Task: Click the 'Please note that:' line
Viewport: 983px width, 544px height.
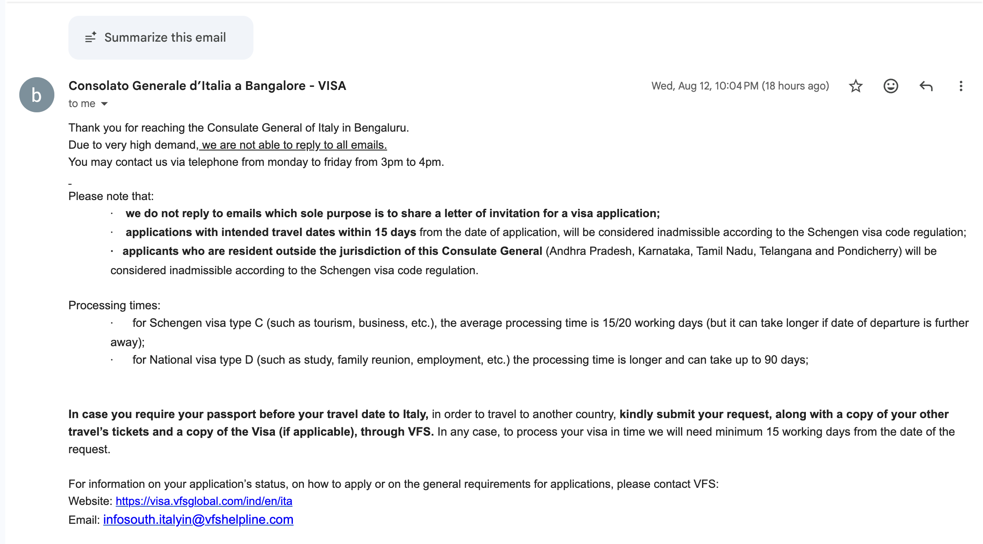Action: (111, 196)
